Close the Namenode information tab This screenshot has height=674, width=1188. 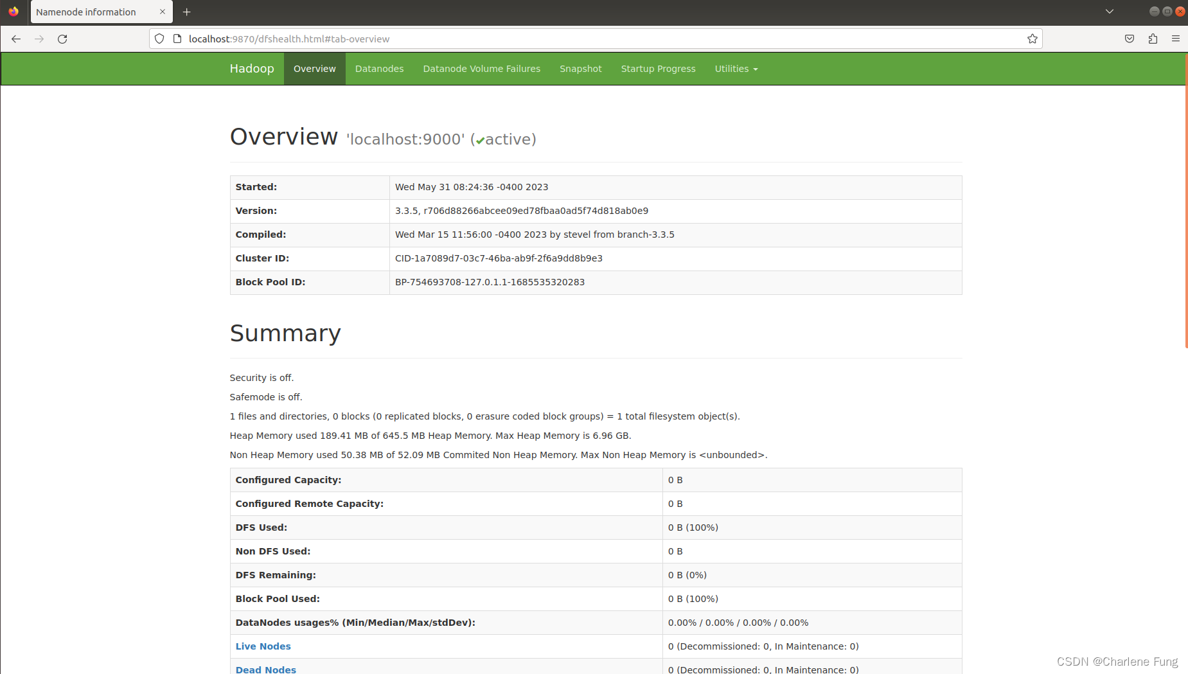click(163, 12)
